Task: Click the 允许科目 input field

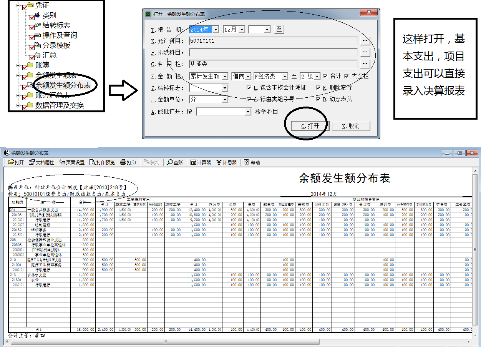Action: (x=273, y=41)
